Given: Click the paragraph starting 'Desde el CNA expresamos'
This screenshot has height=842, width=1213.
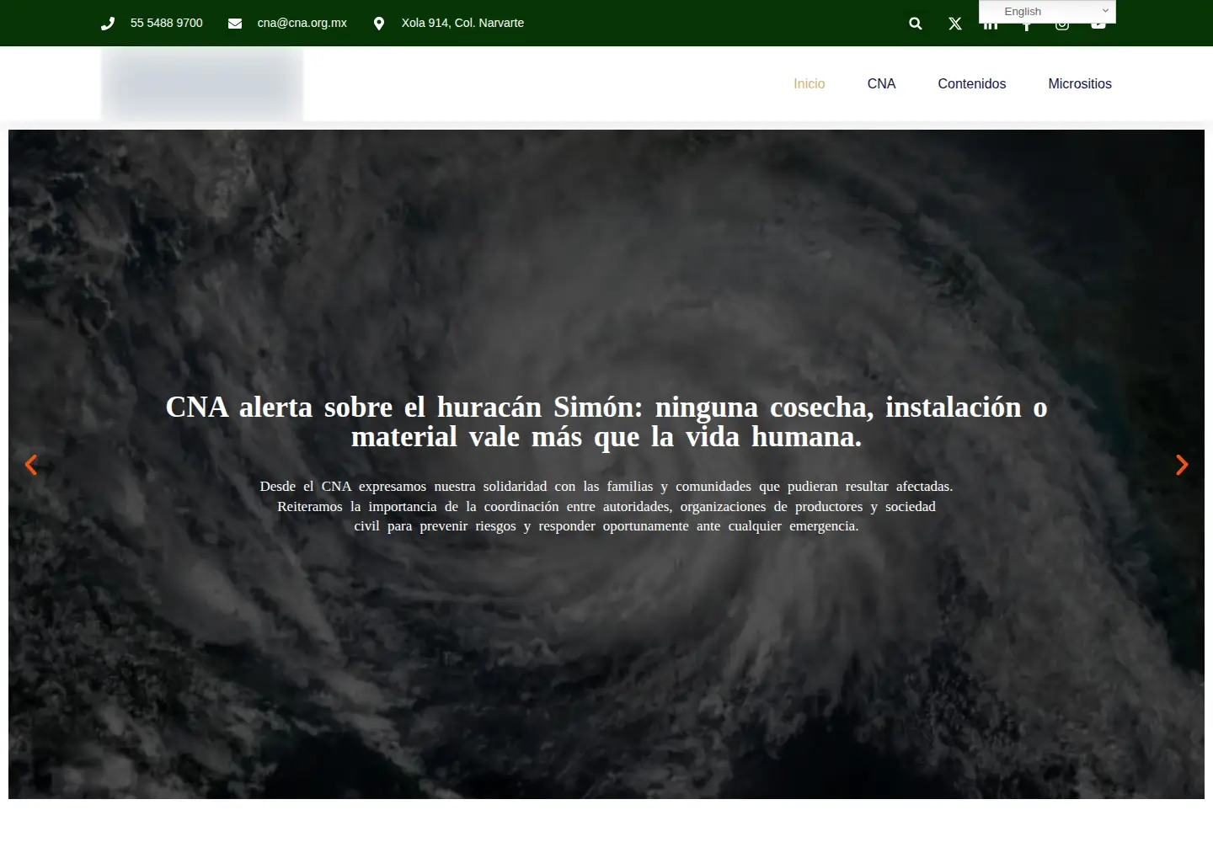Looking at the screenshot, I should coord(606,506).
